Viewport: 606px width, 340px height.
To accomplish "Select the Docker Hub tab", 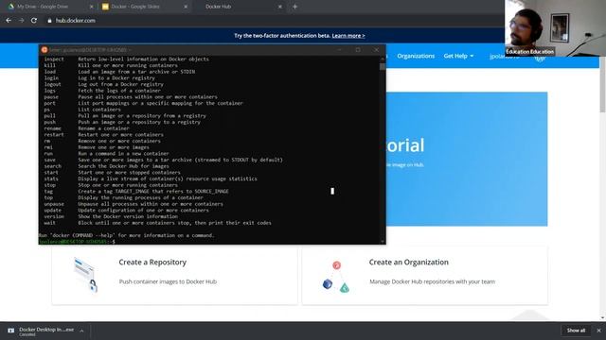I will 239,7.
